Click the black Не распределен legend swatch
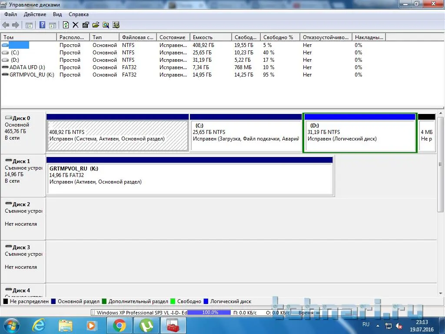The image size is (445, 334). click(x=5, y=301)
